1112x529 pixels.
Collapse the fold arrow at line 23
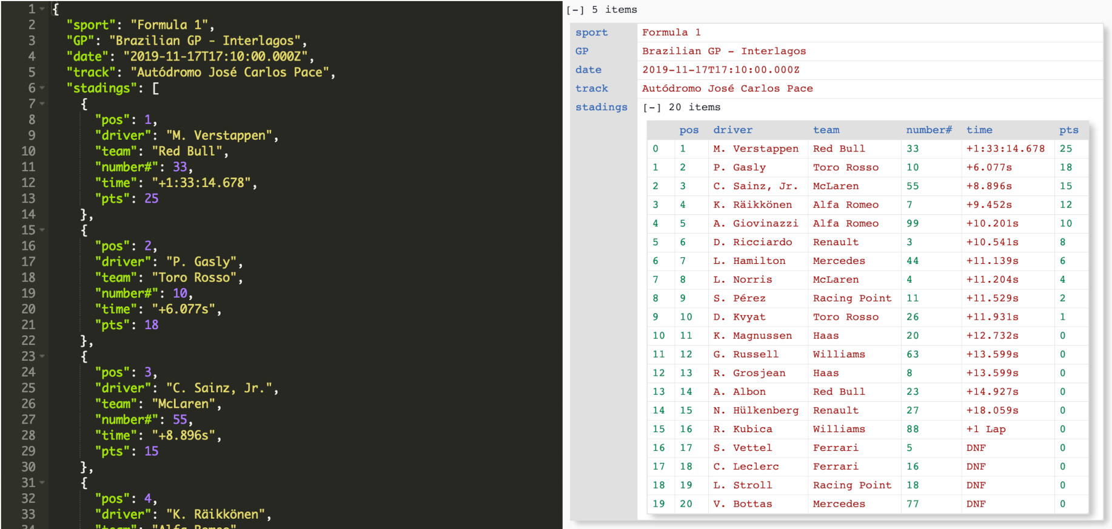42,356
